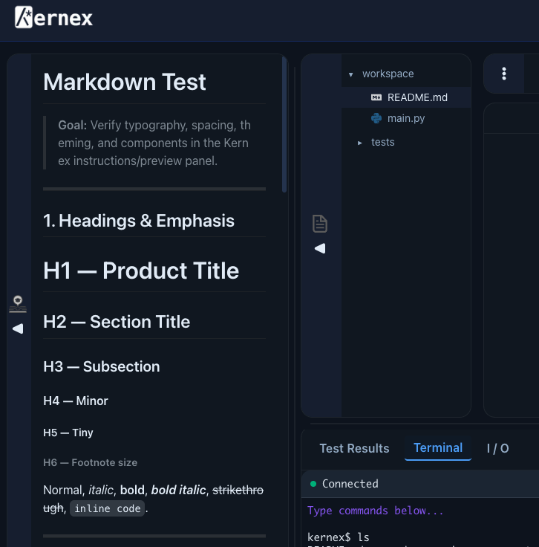Screen dimensions: 539x547
Task: Hide the file tree panel using its arrow
Action: coord(320,248)
